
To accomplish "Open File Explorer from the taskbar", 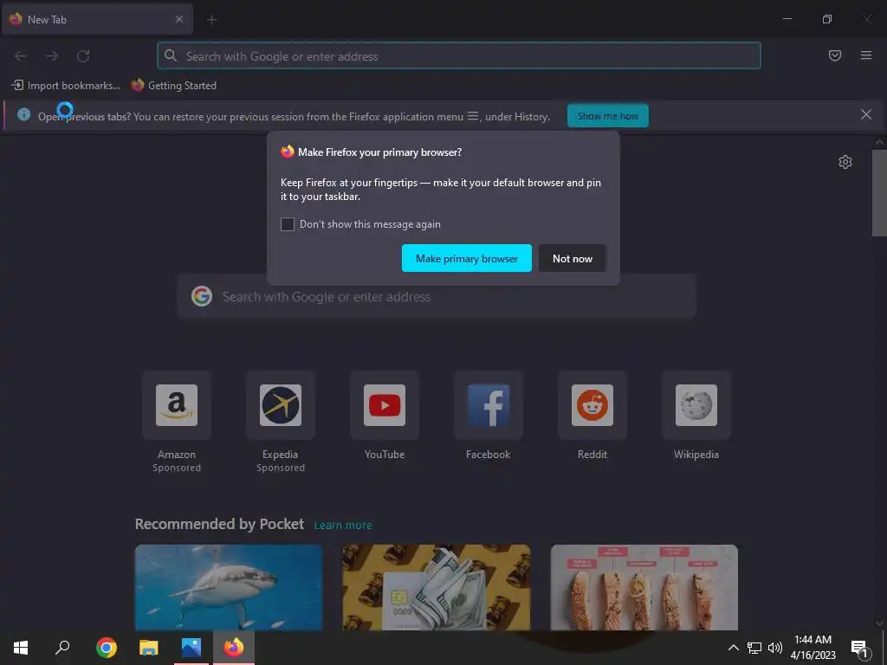I will [x=149, y=648].
